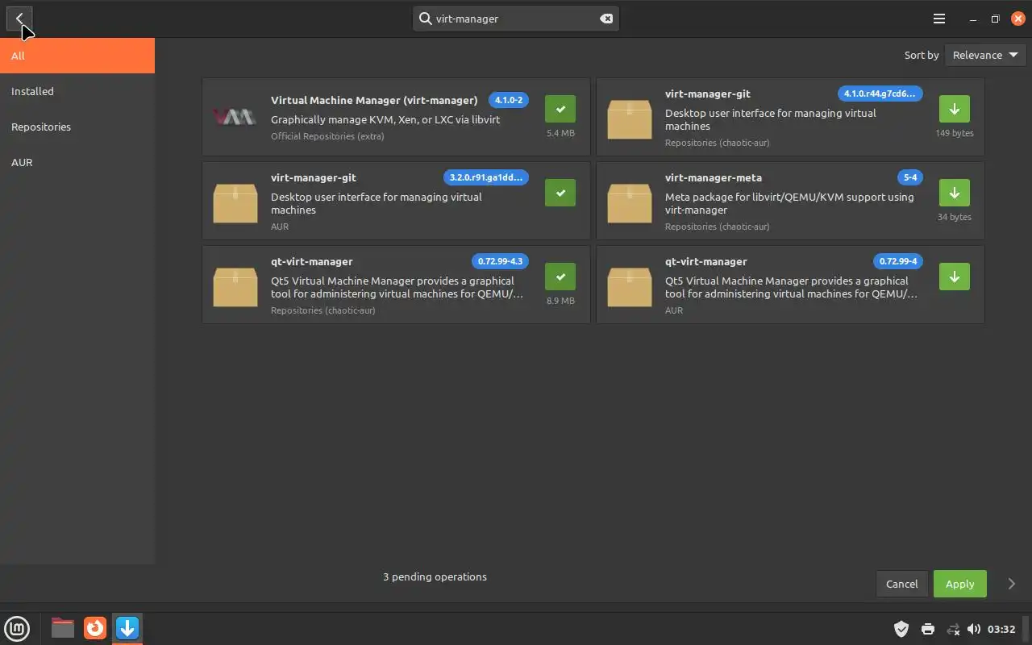Clear the virt-manager search text
The height and width of the screenshot is (645, 1032).
pos(606,19)
